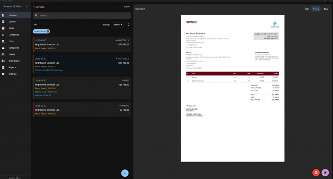Remove the Active invoices filter chip

48,32
